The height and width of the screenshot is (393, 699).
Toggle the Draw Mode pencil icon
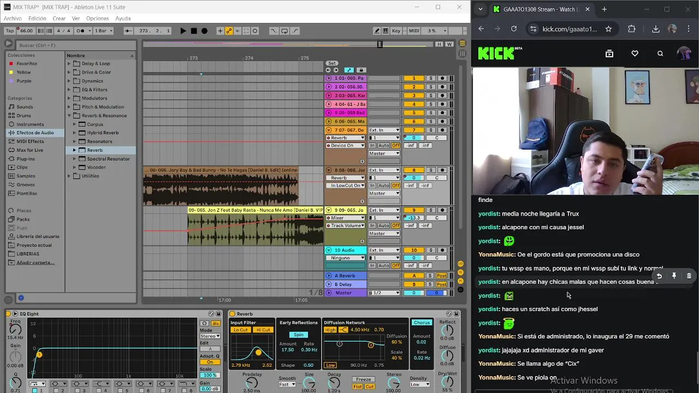(x=377, y=31)
